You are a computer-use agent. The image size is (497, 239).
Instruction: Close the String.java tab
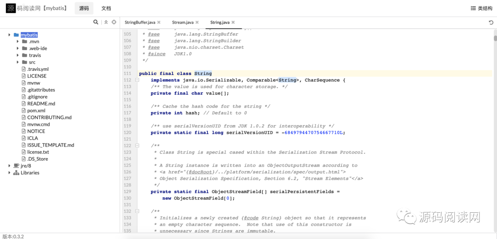233,23
